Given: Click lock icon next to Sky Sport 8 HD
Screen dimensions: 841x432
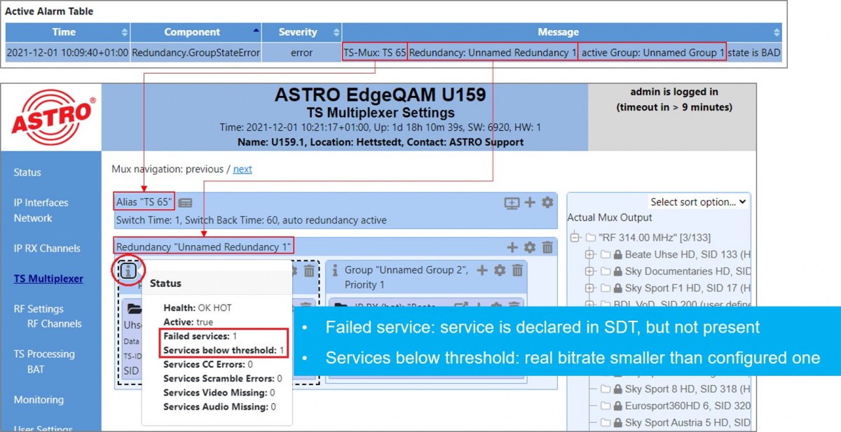Looking at the screenshot, I should [617, 389].
